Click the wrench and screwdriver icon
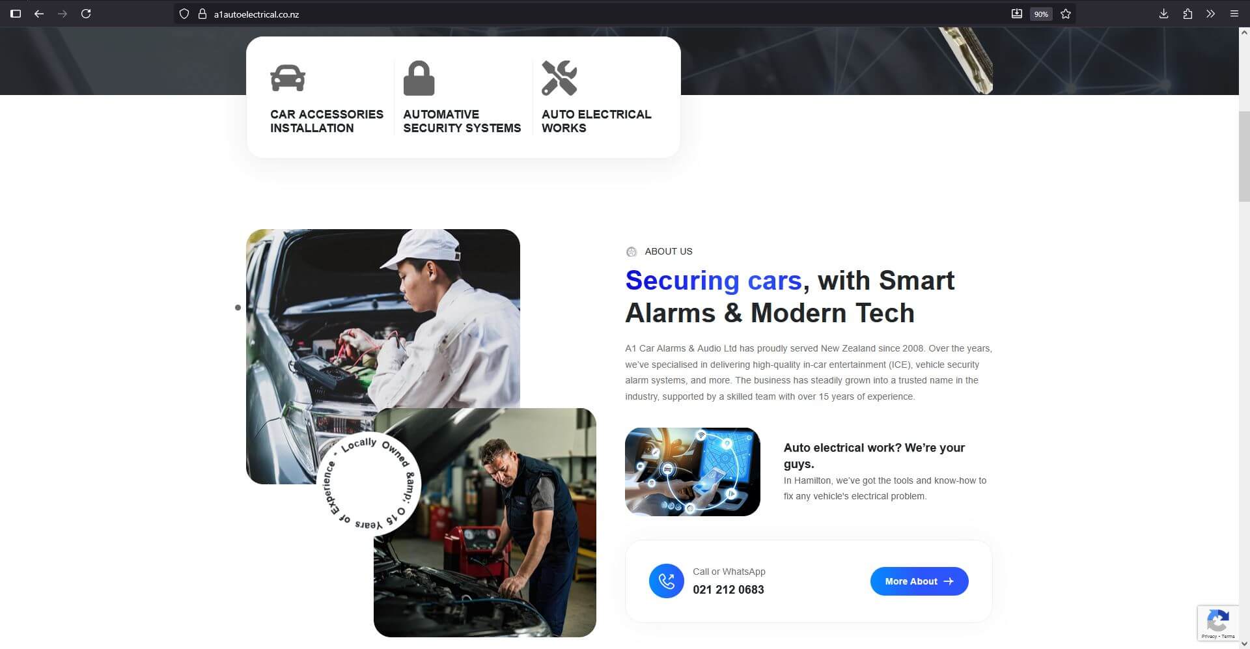1250x649 pixels. 559,78
